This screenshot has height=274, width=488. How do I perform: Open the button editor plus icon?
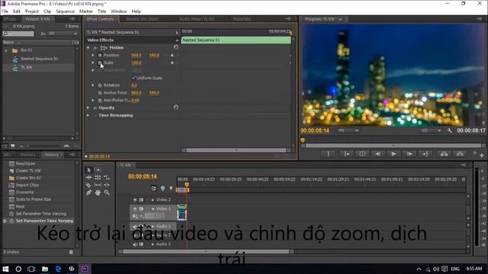point(482,155)
